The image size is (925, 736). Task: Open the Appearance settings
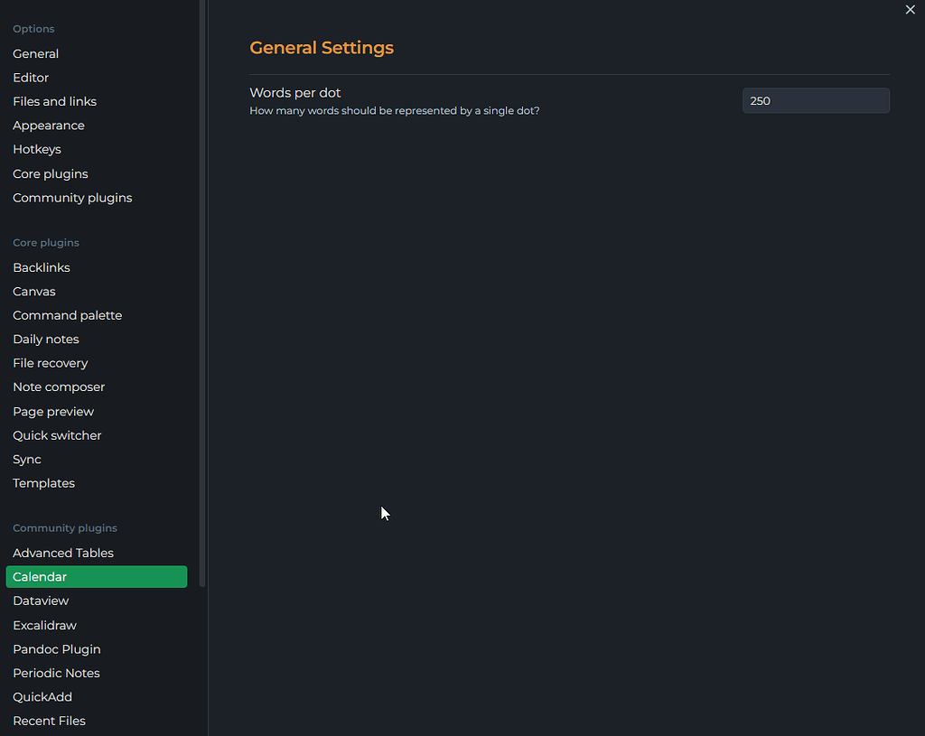48,125
